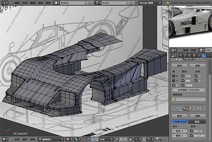Click the Scene browse icon
The image size is (212, 142).
tap(98, 3)
